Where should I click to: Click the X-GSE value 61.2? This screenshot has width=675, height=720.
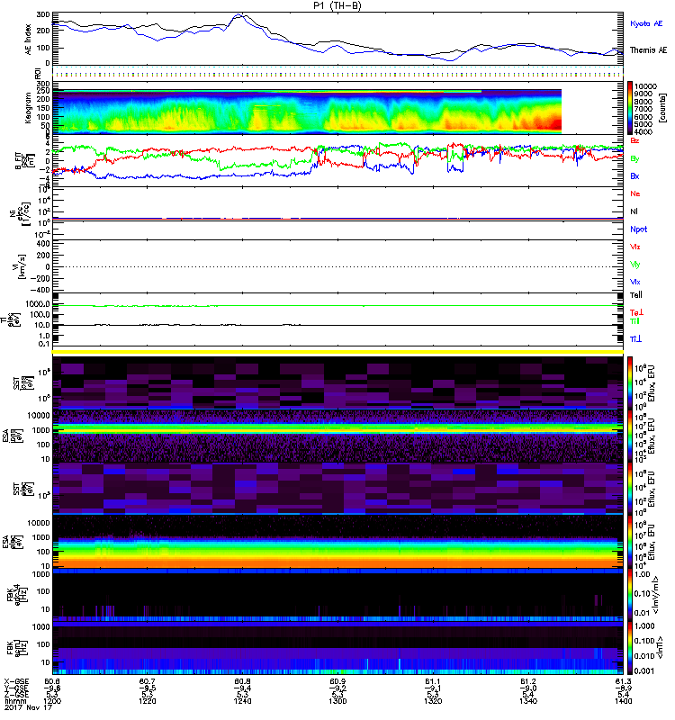click(528, 681)
